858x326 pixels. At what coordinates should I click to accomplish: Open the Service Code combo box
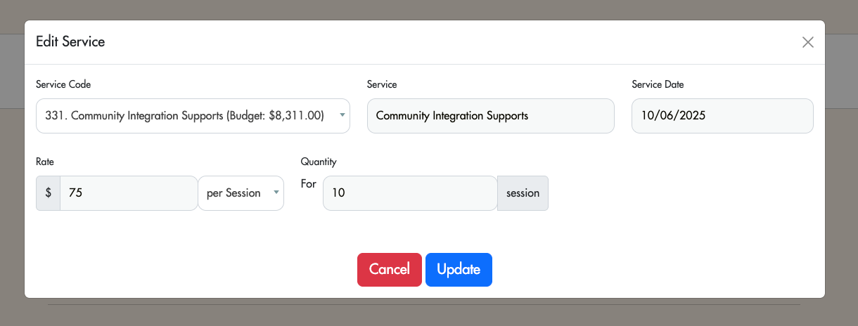(x=184, y=116)
